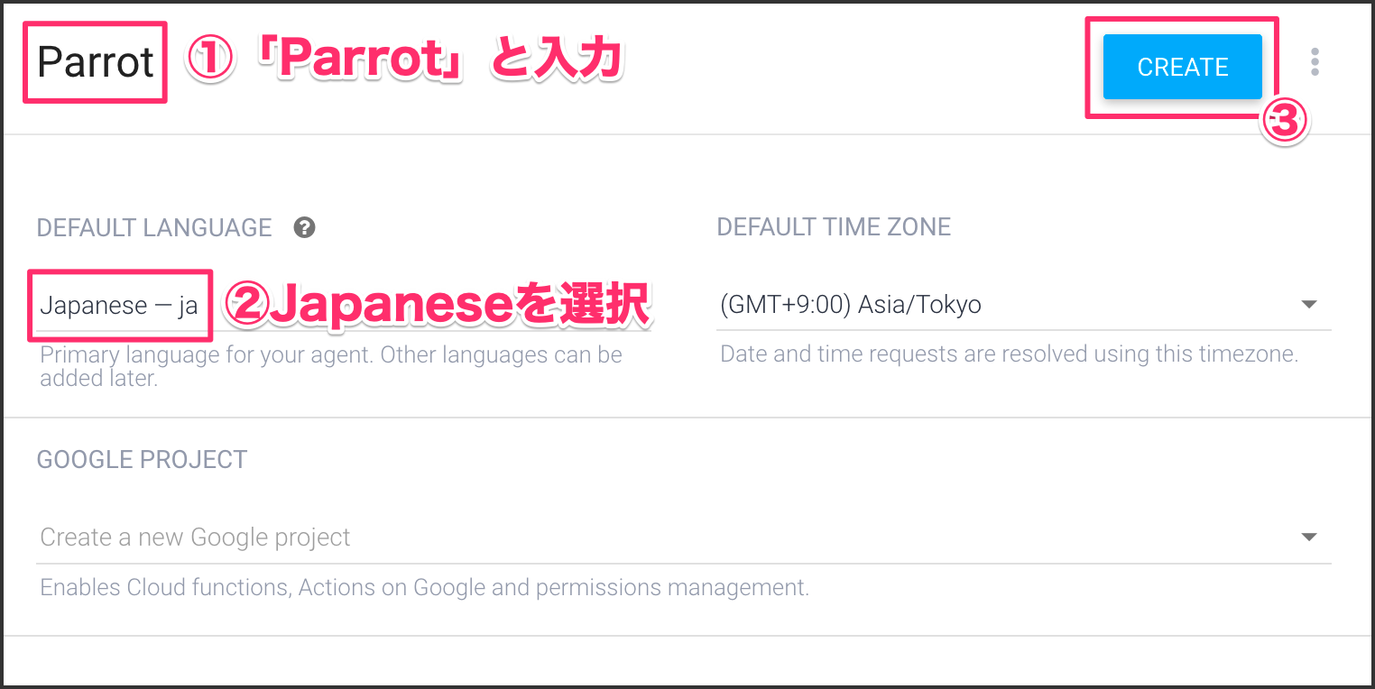Click the GOOGLE PROJECT section heading
The height and width of the screenshot is (689, 1375).
click(142, 459)
